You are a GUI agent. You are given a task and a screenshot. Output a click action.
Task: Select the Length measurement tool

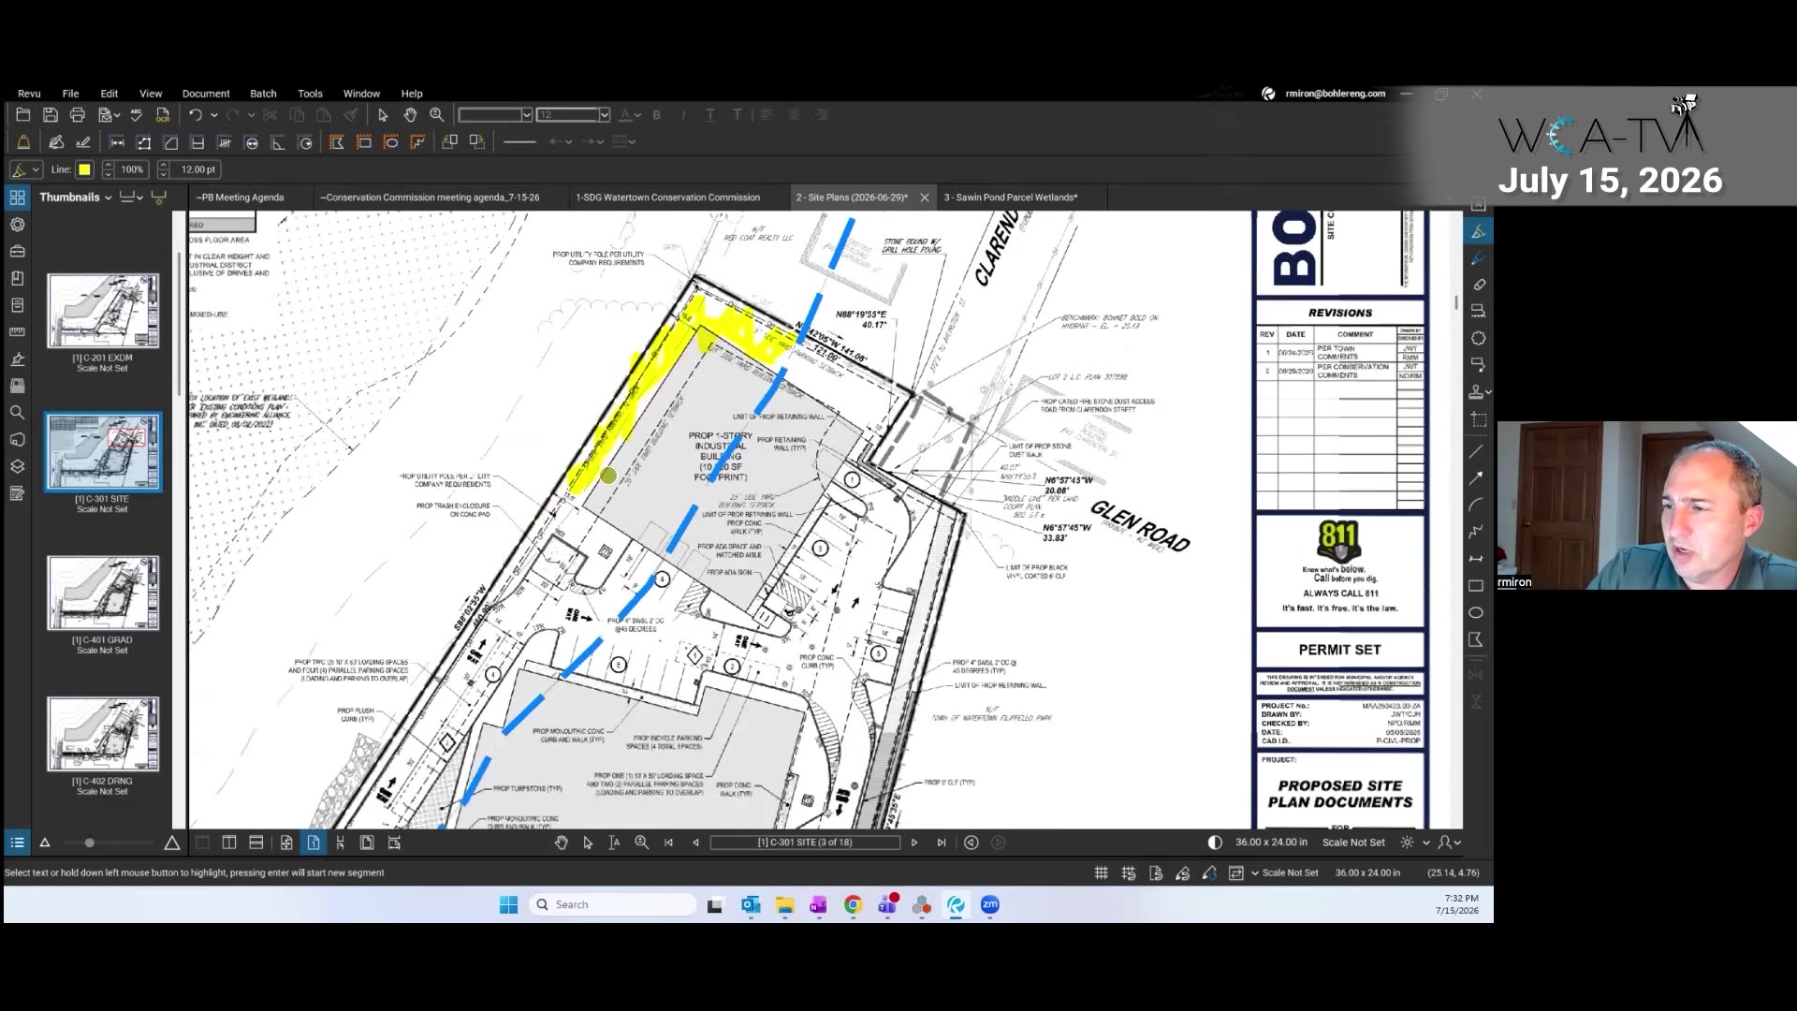click(117, 142)
